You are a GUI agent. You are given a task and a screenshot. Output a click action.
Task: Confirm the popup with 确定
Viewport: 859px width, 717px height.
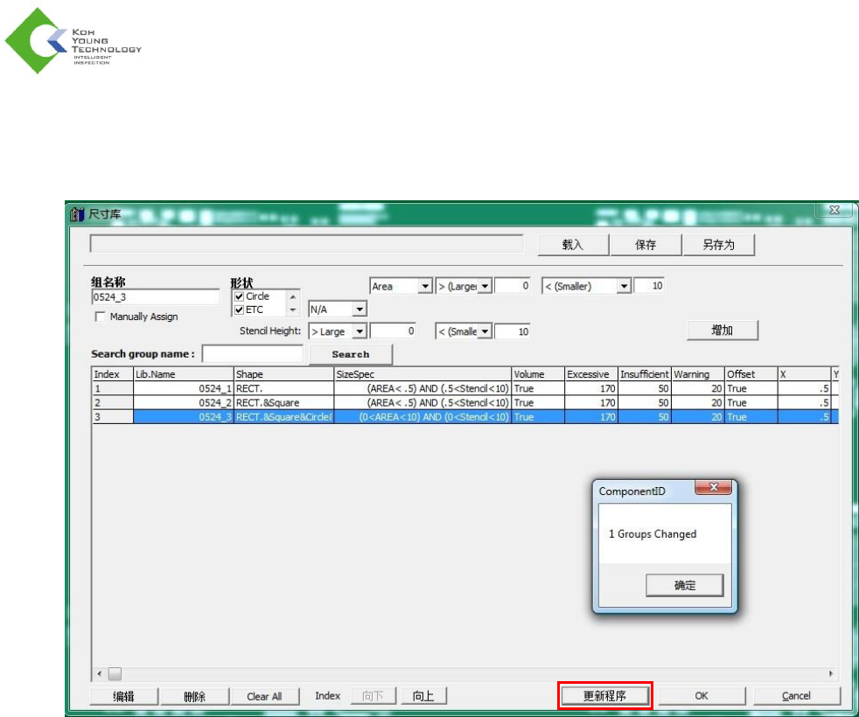tap(685, 586)
